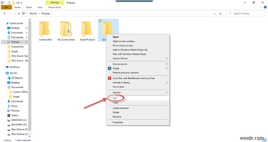Open the address bar history dropdown

point(214,14)
